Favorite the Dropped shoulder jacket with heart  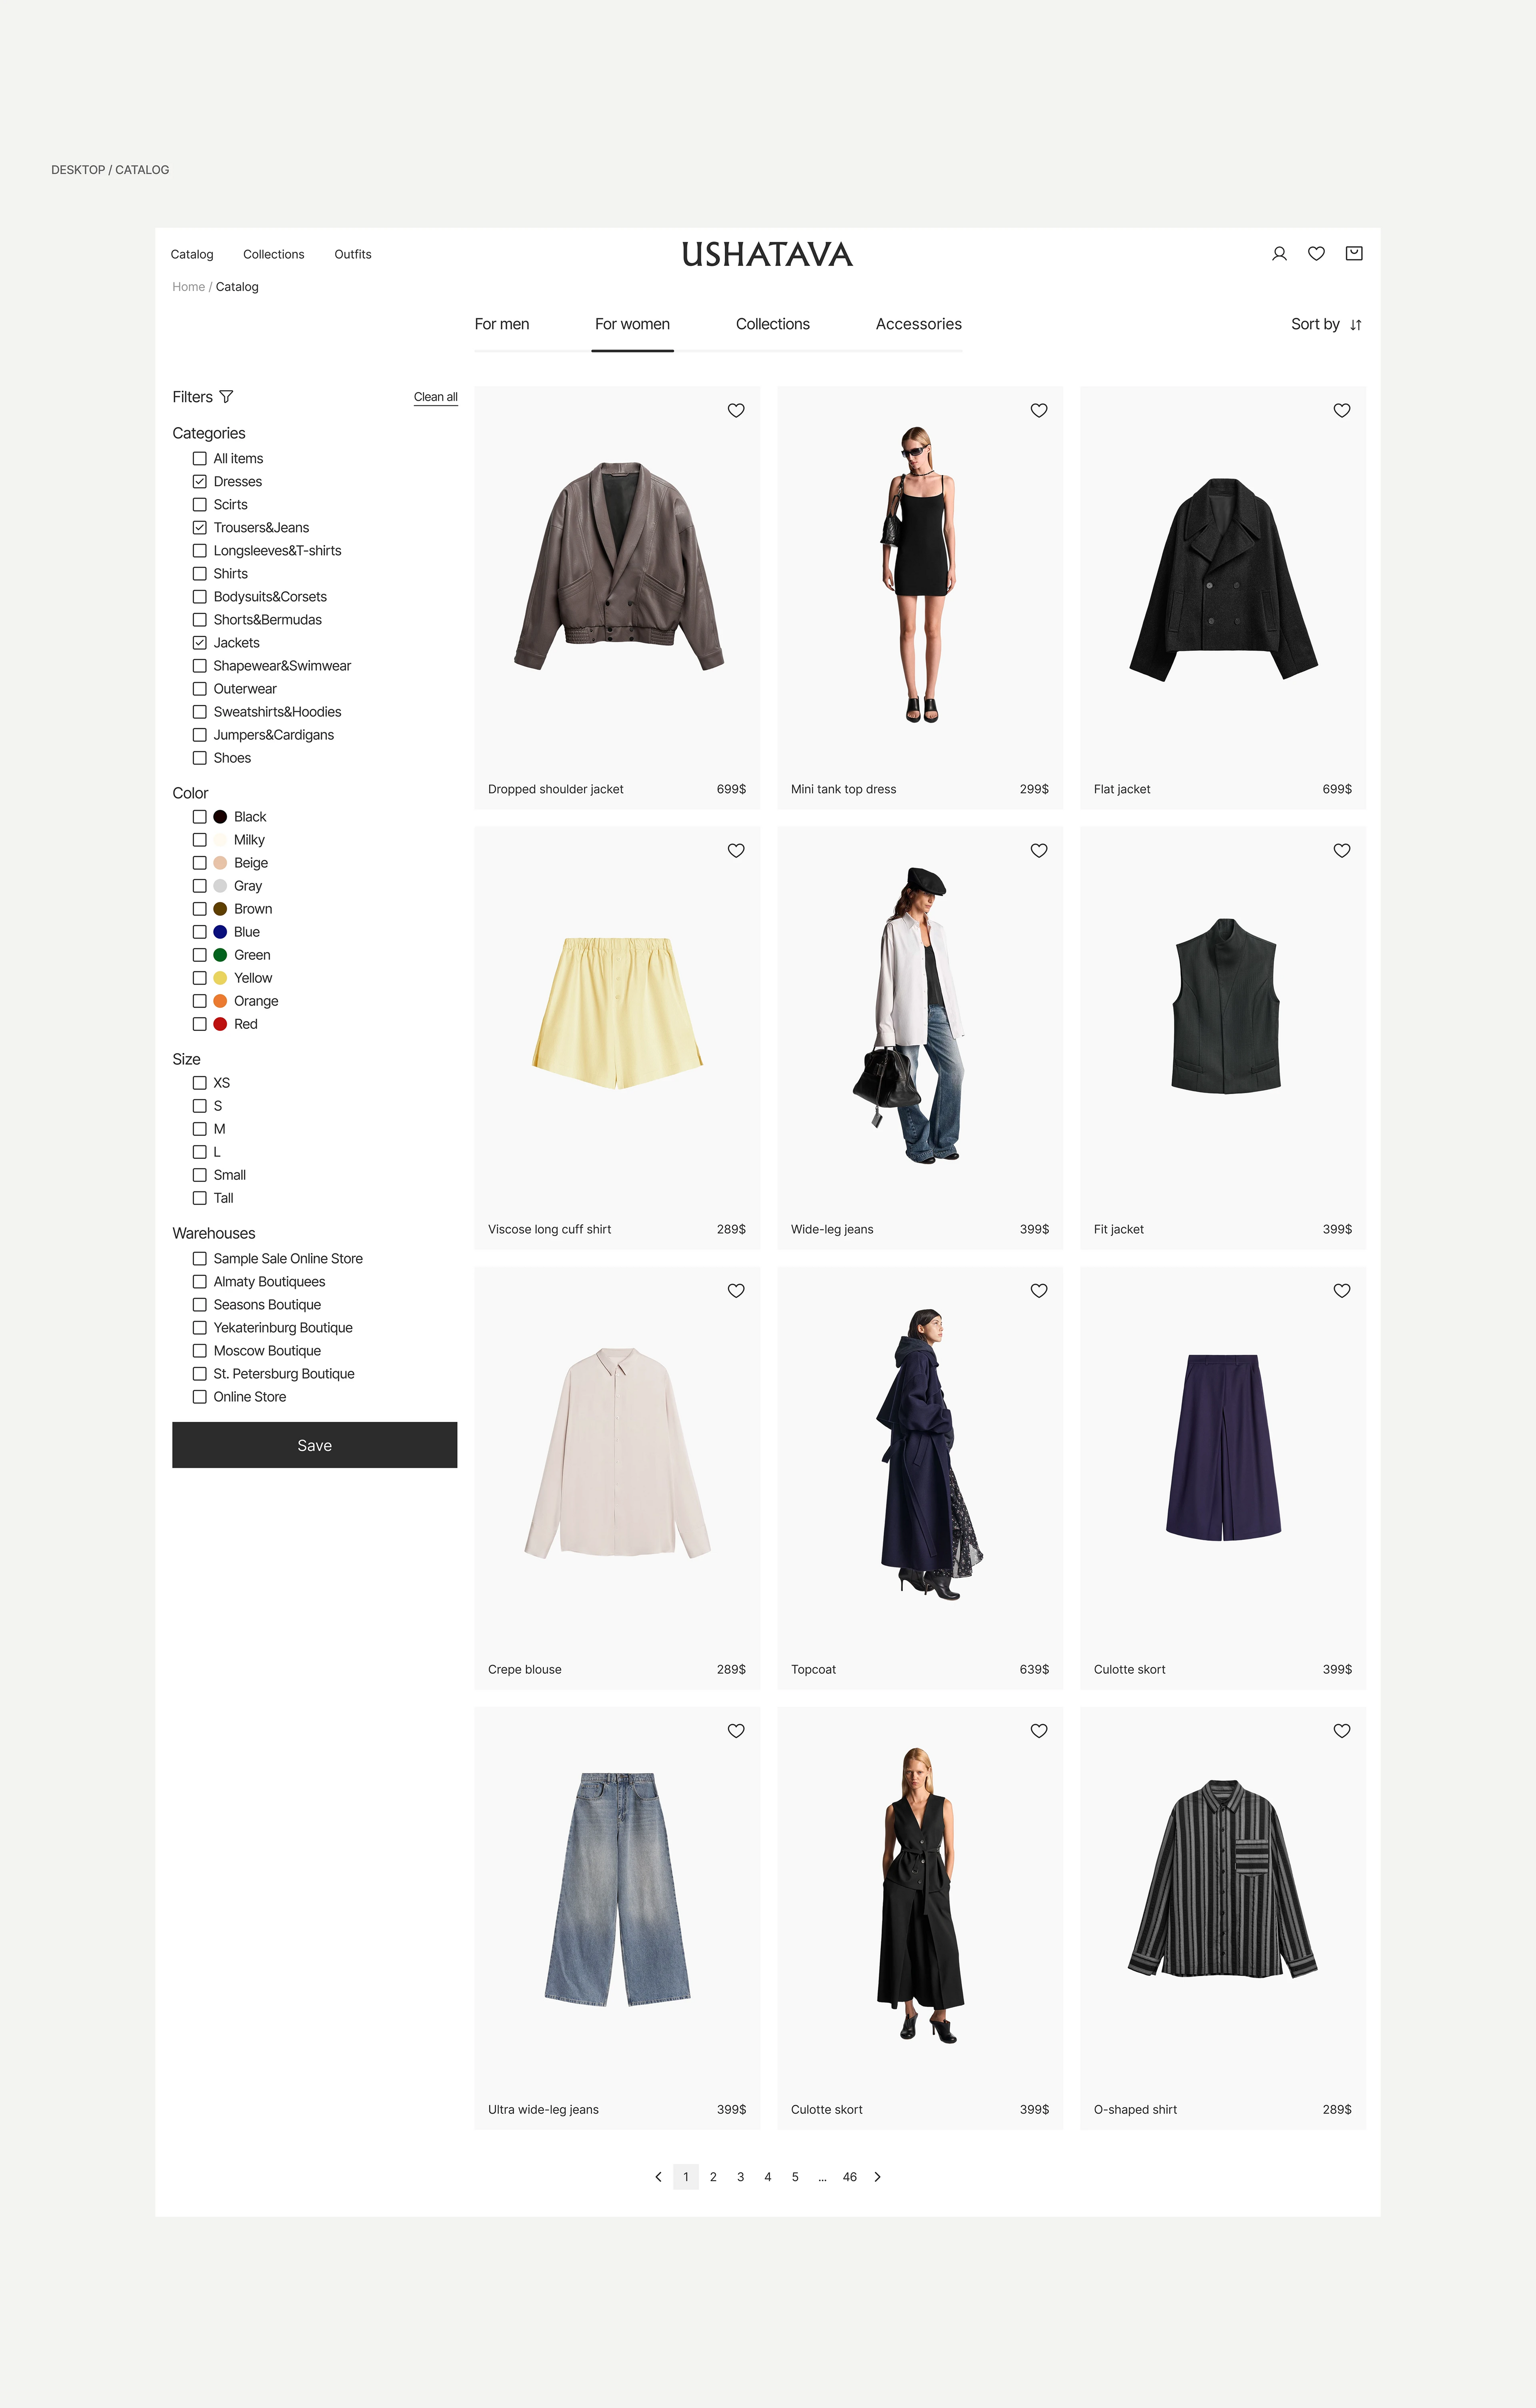pos(736,411)
